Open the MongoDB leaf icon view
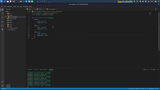The image size is (160, 90). 2,29
